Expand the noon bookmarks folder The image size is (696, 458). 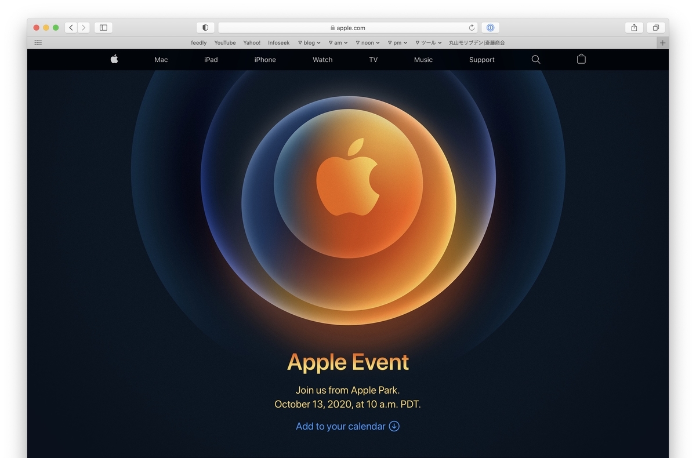368,42
